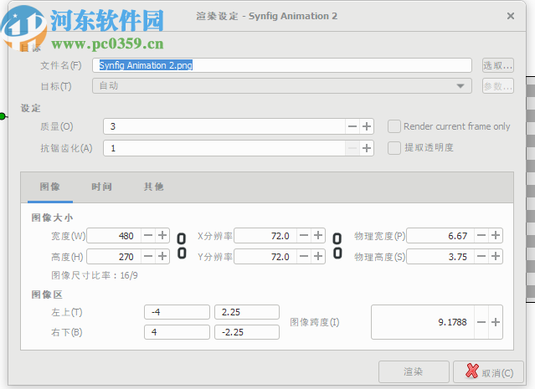
Task: Click the minus for 高度(H) height
Action: pos(148,256)
